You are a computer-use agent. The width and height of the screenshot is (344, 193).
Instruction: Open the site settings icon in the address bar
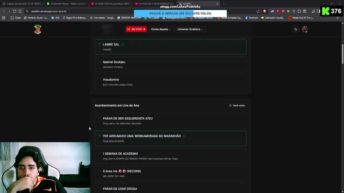point(27,11)
